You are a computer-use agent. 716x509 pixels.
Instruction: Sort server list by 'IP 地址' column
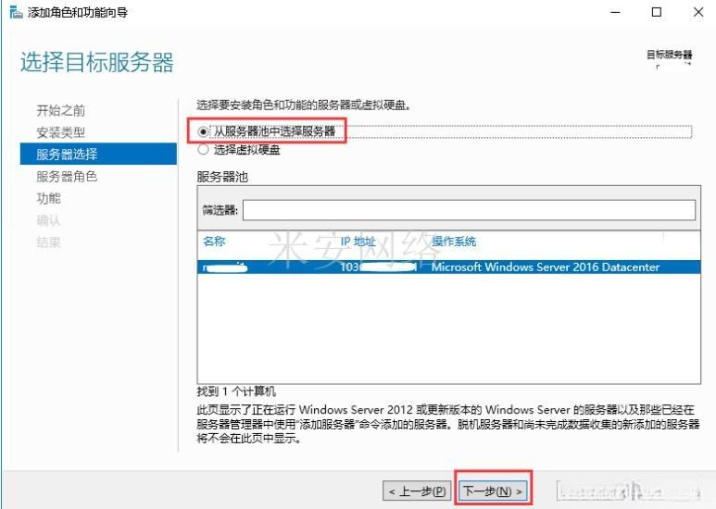click(358, 242)
